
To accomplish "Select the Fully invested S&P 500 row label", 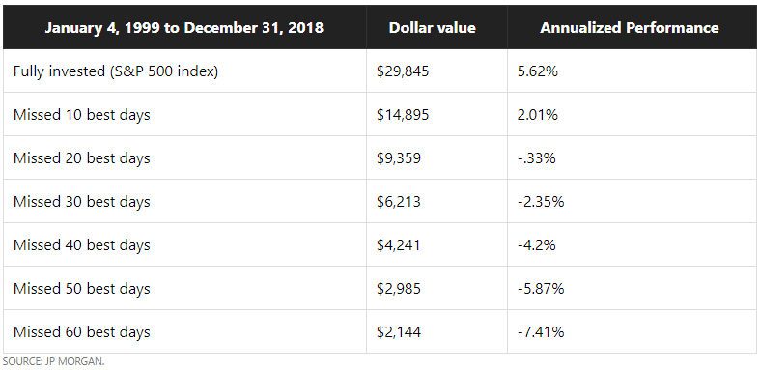I will point(116,71).
